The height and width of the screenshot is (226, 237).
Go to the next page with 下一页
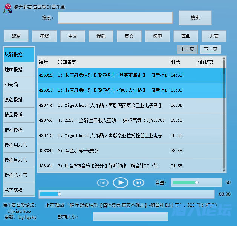click(x=211, y=49)
